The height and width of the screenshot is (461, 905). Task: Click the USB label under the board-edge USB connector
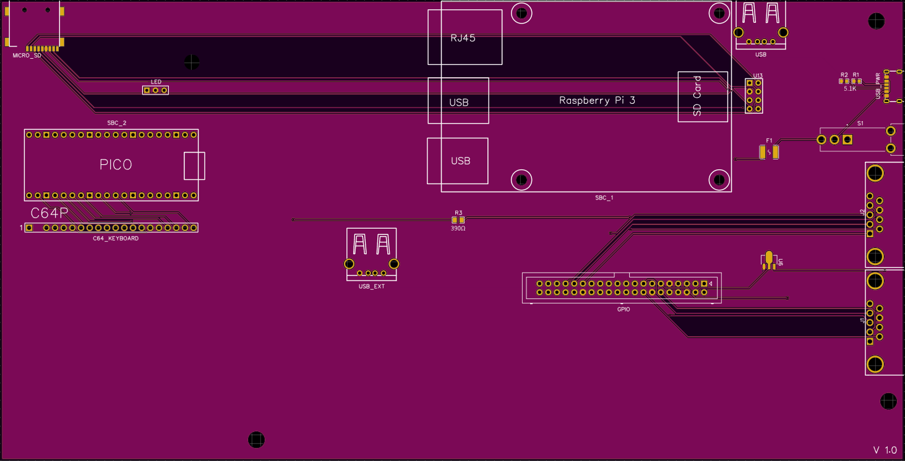click(x=761, y=54)
